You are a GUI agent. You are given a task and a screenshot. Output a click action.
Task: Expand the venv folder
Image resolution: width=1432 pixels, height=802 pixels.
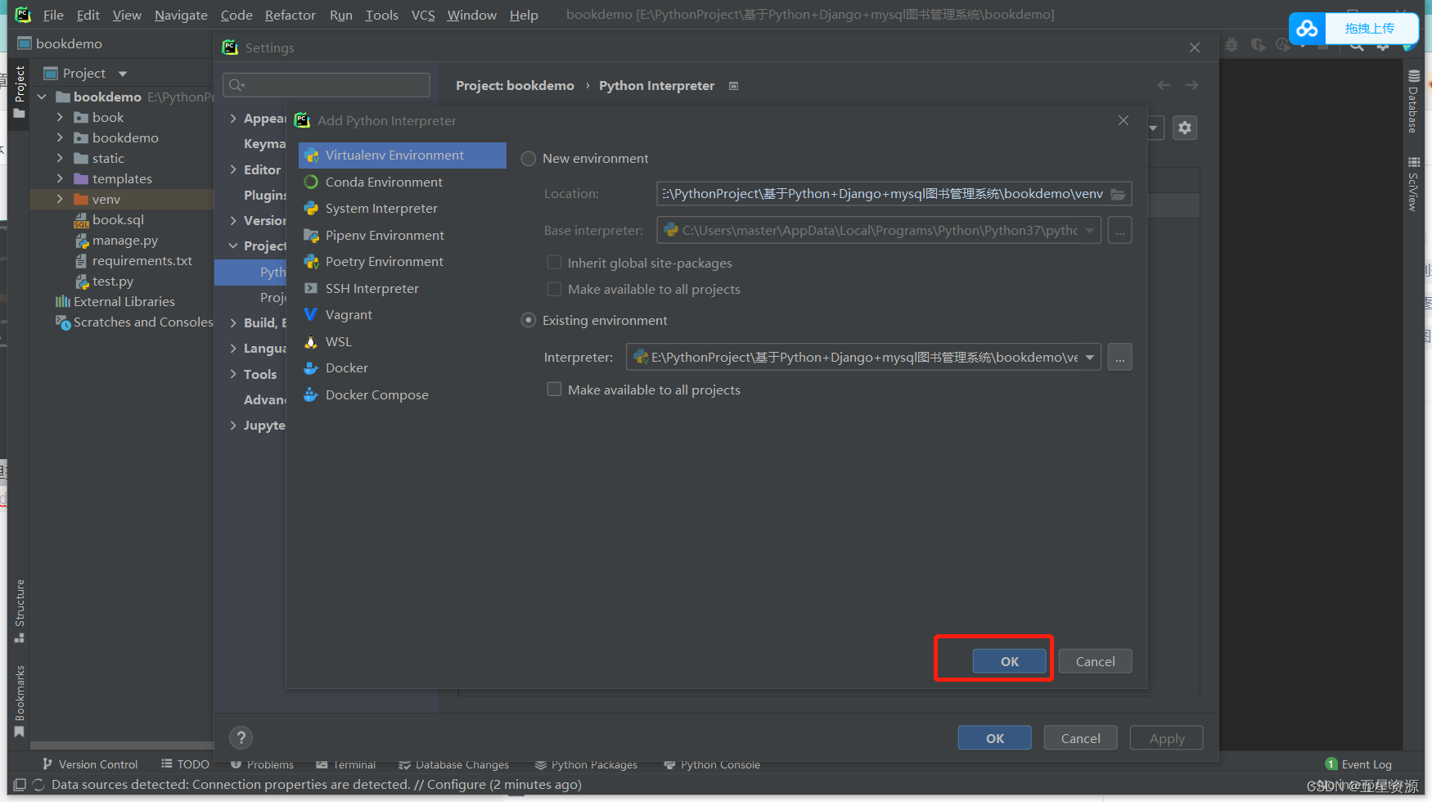click(60, 200)
